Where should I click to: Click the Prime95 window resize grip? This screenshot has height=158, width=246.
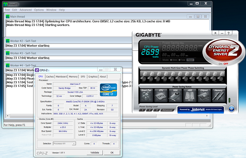(x=210, y=125)
